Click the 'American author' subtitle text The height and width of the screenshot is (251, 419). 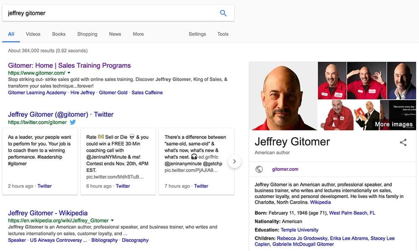(272, 152)
